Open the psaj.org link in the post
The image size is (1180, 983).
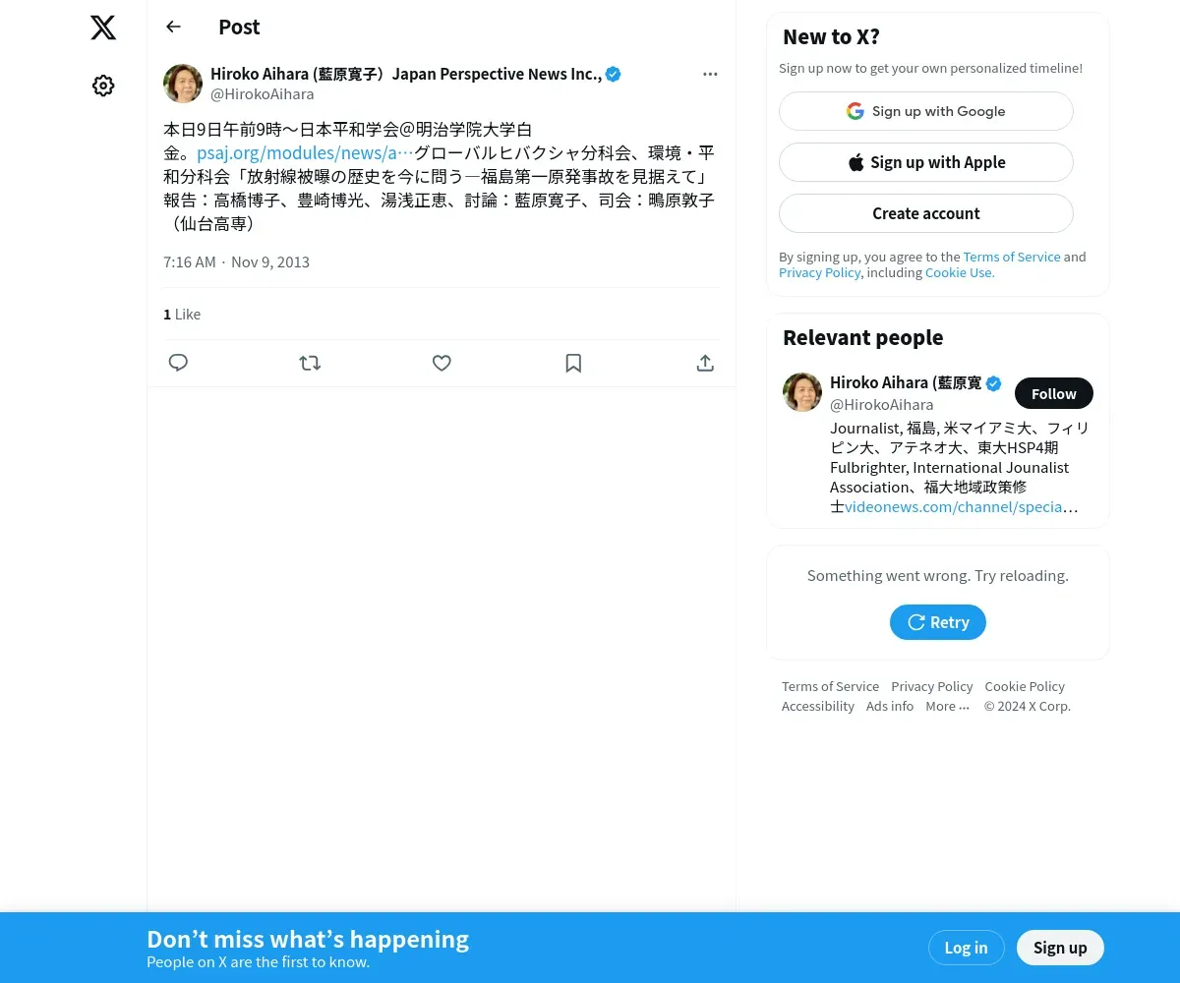(x=305, y=152)
